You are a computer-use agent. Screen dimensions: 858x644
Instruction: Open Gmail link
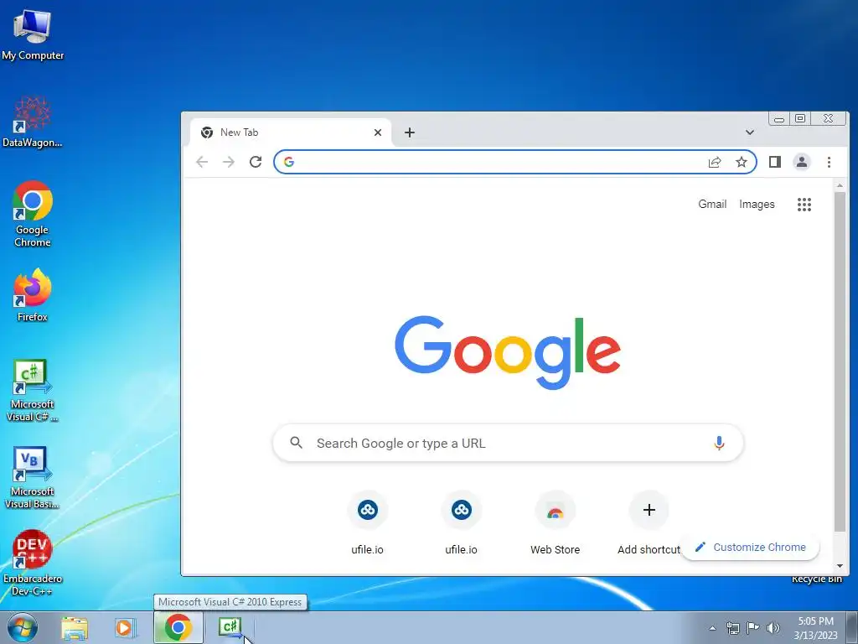coord(712,205)
